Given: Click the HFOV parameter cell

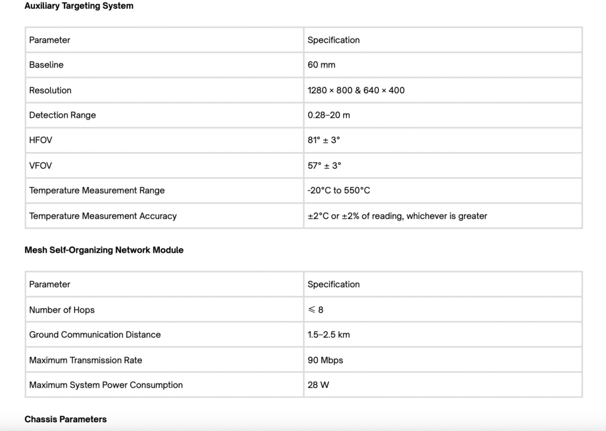Looking at the screenshot, I should [40, 140].
